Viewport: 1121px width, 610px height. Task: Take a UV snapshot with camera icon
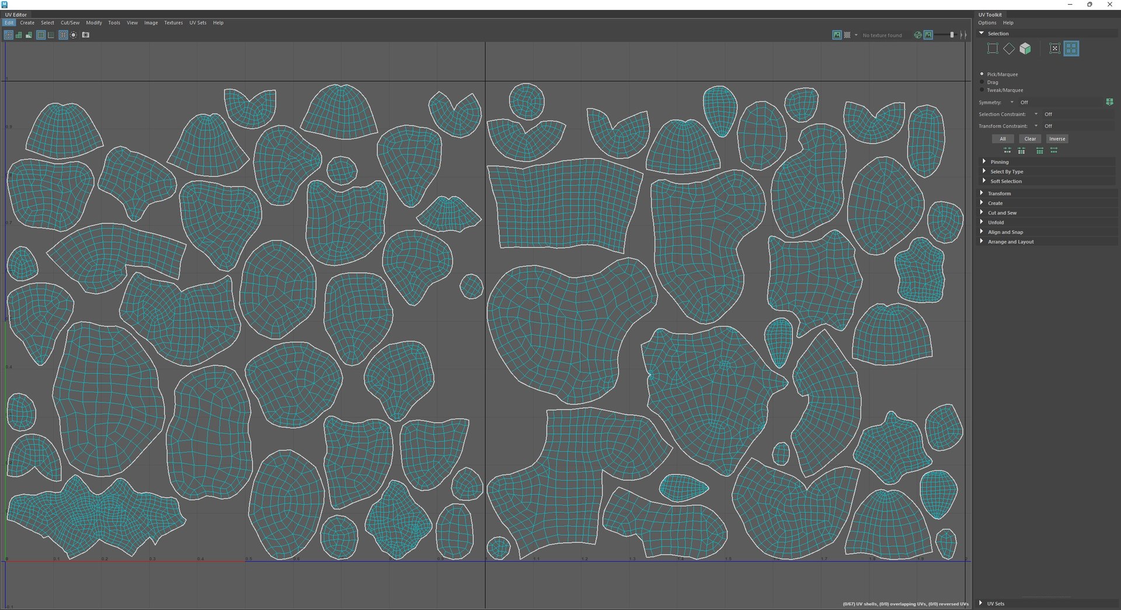coord(86,35)
